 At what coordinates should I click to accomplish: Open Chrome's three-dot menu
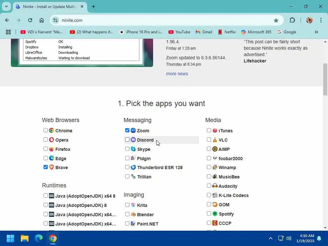[x=321, y=20]
